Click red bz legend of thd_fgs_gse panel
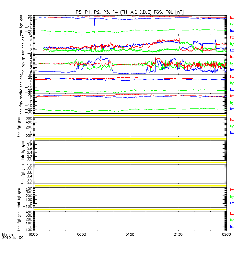This screenshot has height=259, width=243. point(232,76)
